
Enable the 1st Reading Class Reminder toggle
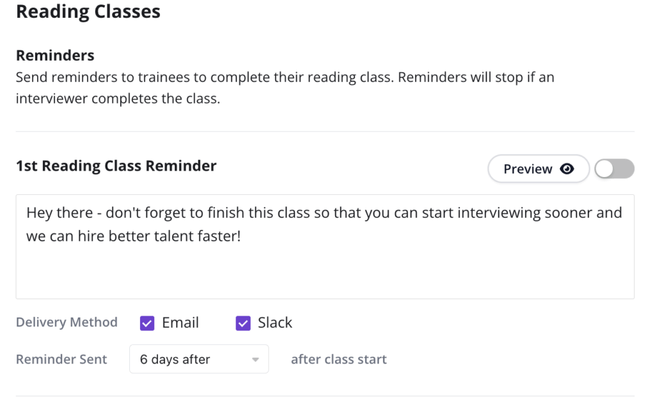[x=615, y=169]
